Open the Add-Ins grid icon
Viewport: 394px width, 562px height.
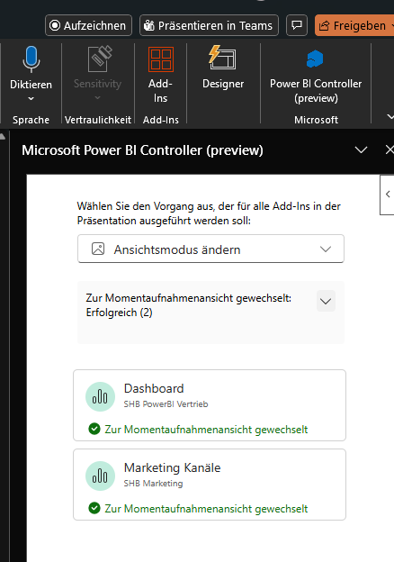pyautogui.click(x=161, y=59)
